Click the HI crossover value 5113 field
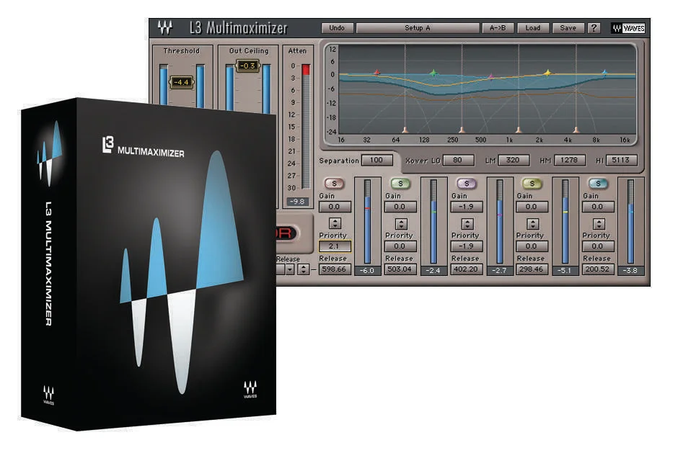Screen dimensions: 678x453 pos(621,160)
